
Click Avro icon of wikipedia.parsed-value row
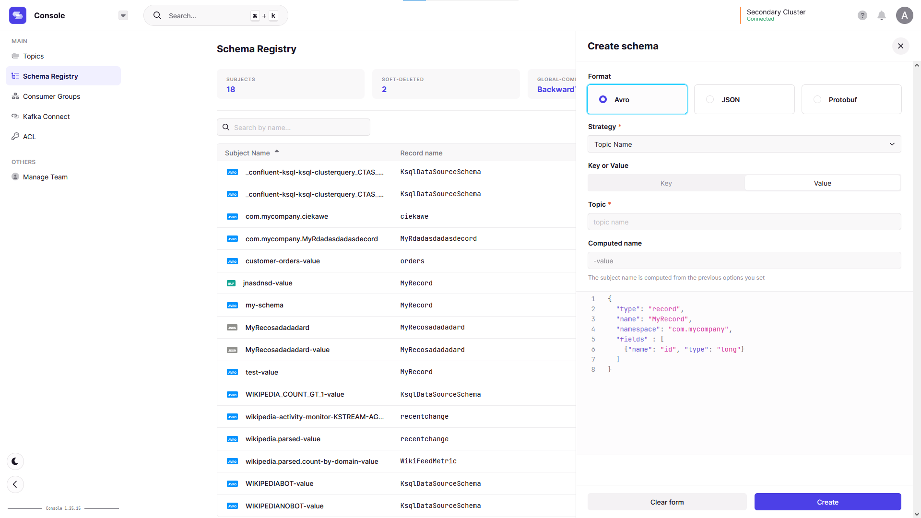233,439
